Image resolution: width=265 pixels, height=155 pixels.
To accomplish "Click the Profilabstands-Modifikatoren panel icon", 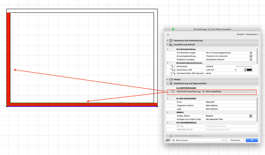I will [x=171, y=136].
